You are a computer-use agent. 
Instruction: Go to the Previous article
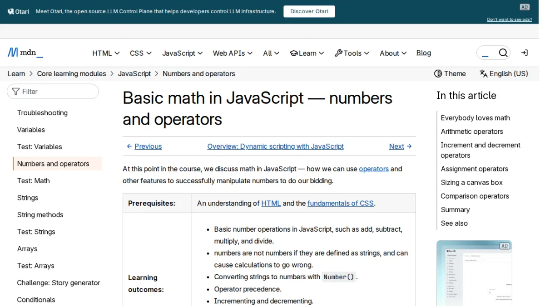144,146
